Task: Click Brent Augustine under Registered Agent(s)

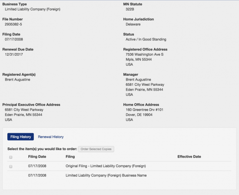Action: [x=17, y=80]
